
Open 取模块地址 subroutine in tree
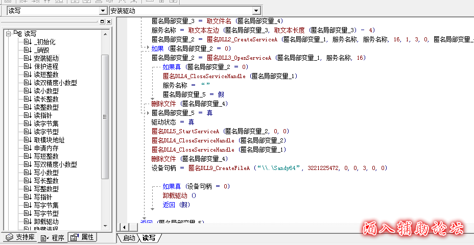coord(49,140)
